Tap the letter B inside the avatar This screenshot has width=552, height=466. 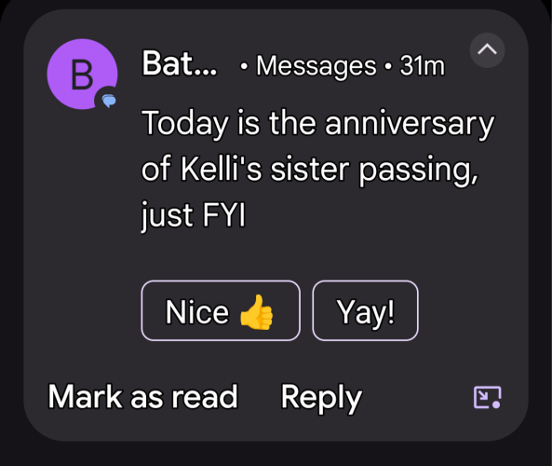(x=82, y=75)
